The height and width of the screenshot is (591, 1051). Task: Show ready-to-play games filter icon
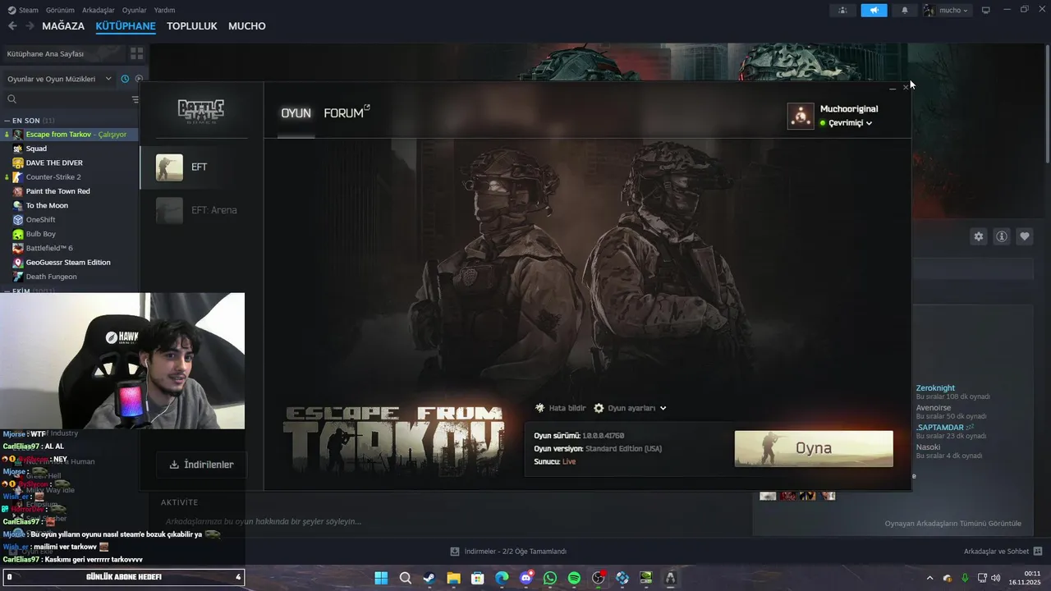coord(139,79)
